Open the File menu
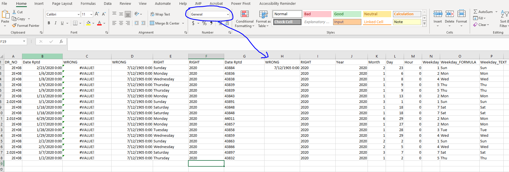Screen dimensions: 509x172 tap(4, 4)
